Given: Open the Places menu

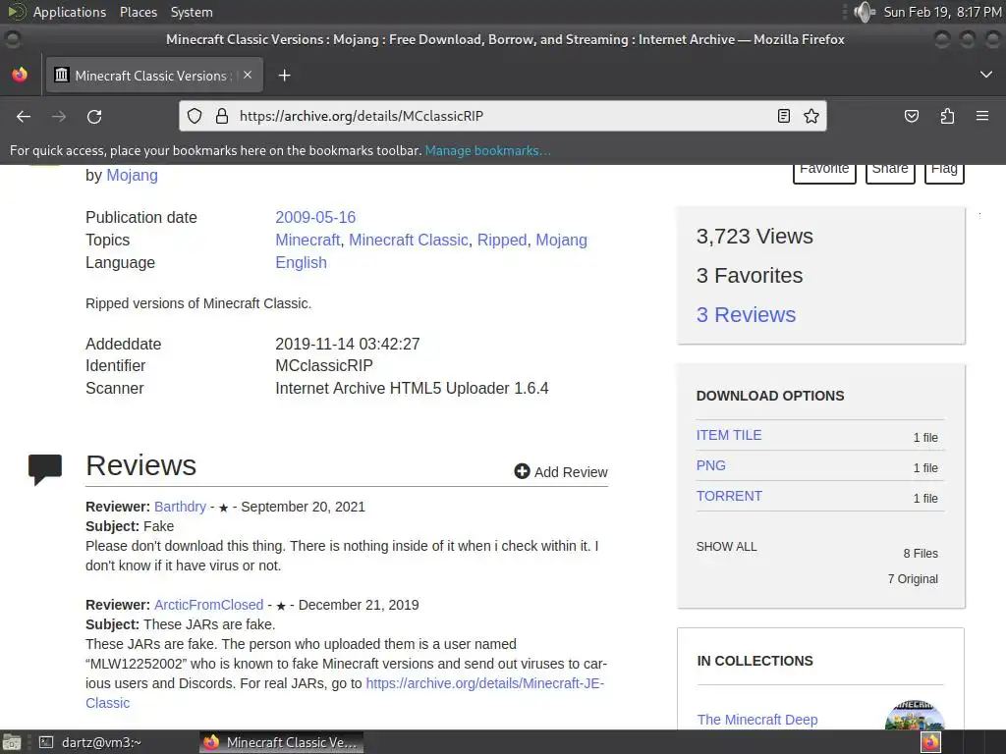Looking at the screenshot, I should click(138, 12).
